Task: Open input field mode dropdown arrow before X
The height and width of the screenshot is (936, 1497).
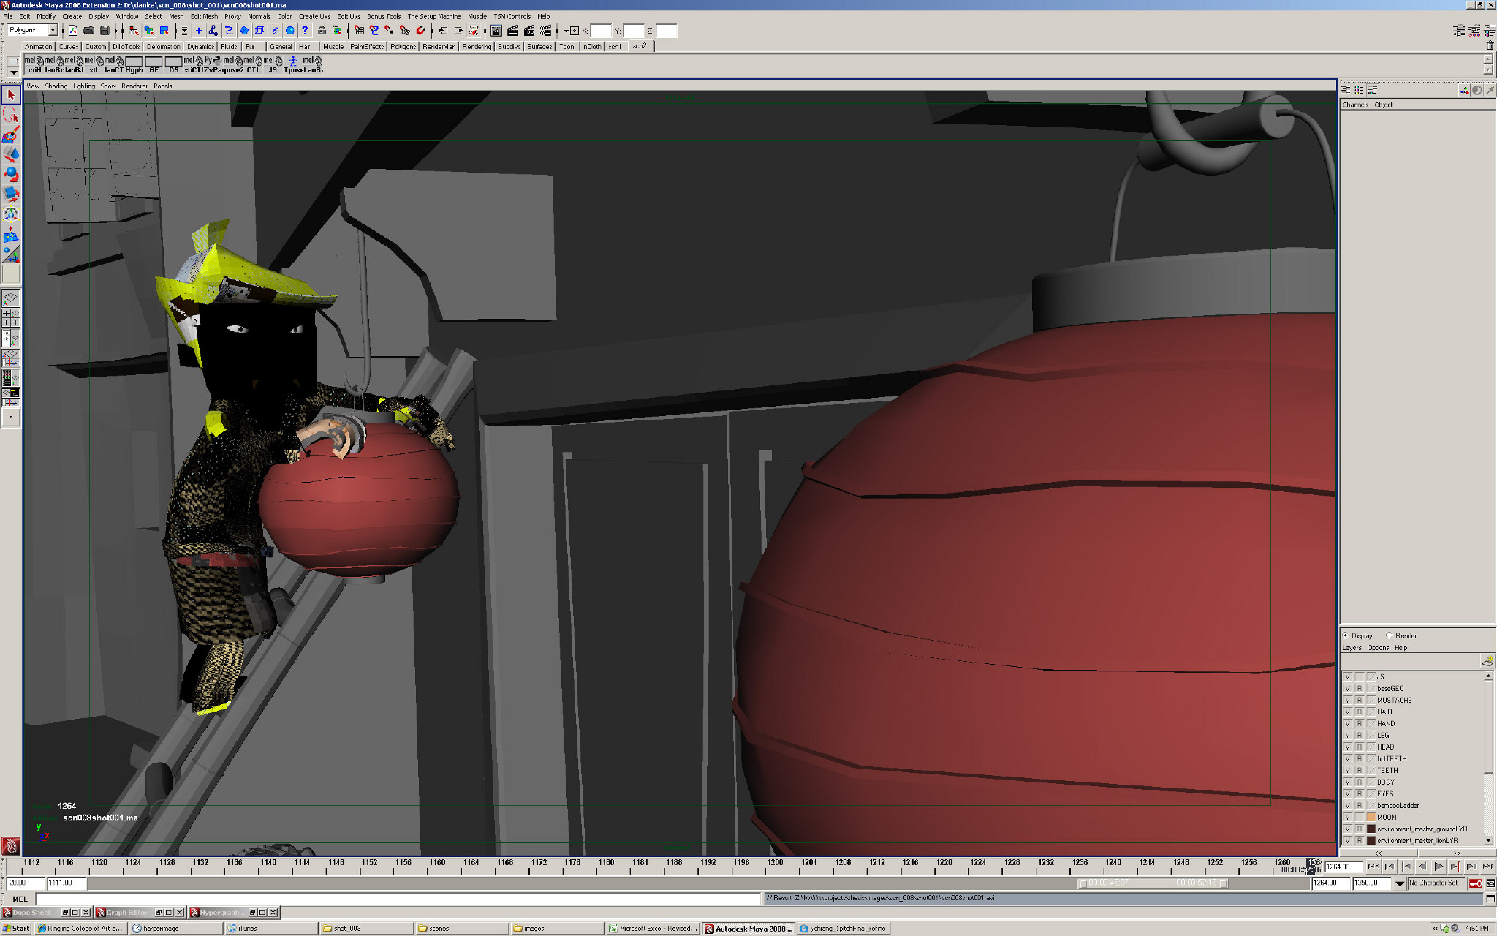Action: click(x=566, y=31)
